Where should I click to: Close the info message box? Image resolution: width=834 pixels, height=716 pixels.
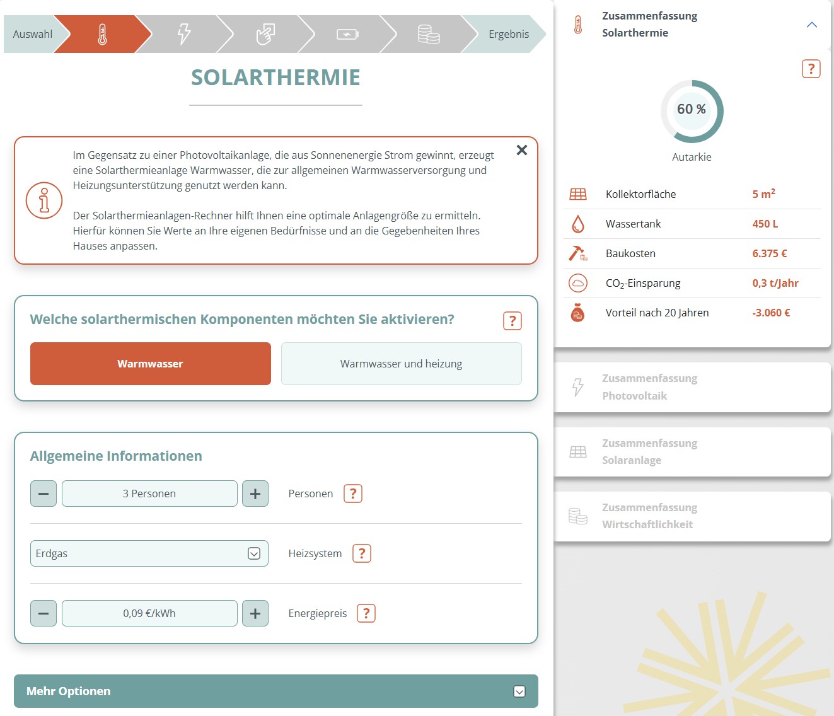[522, 150]
